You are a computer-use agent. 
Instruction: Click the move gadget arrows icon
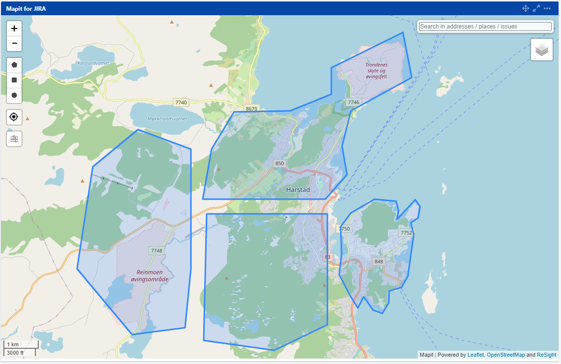(525, 8)
